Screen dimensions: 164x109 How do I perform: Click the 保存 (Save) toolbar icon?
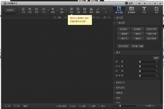click(x=30, y=10)
